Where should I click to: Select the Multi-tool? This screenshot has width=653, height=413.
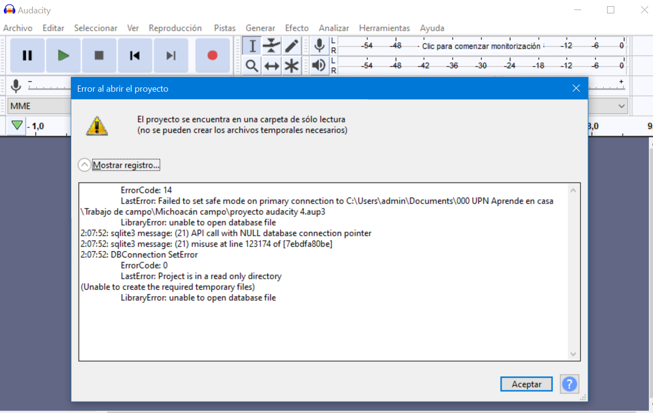tap(291, 65)
